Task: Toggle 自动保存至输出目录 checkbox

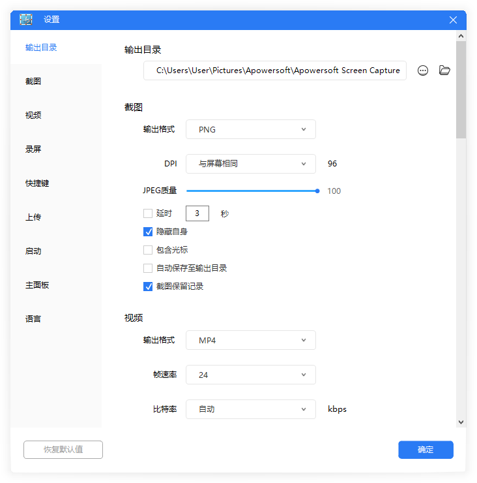Action: tap(148, 268)
